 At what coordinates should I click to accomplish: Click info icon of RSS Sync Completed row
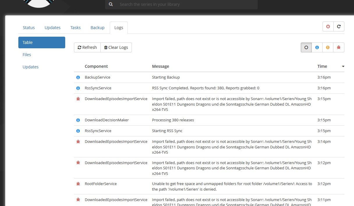tap(78, 88)
